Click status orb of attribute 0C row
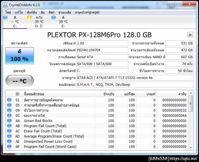The image size is (199, 162). (9, 116)
